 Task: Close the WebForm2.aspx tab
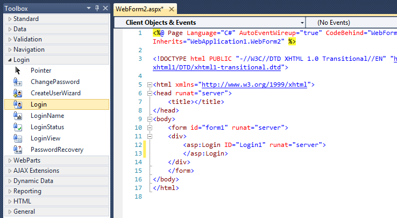(172, 9)
